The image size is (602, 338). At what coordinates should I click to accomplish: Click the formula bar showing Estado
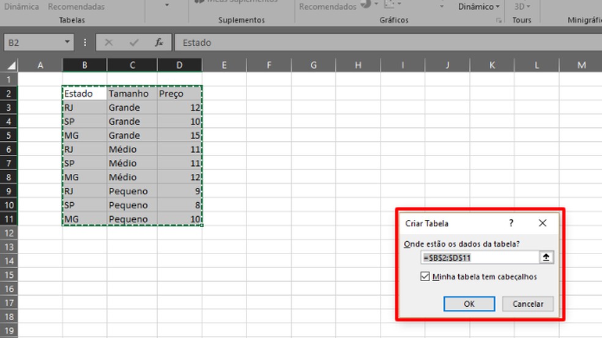pos(388,42)
